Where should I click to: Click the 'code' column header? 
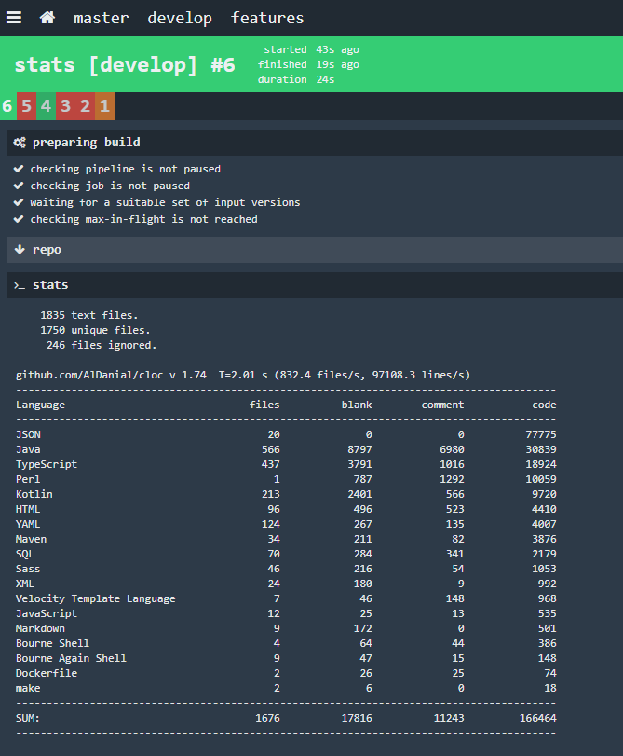pos(544,405)
